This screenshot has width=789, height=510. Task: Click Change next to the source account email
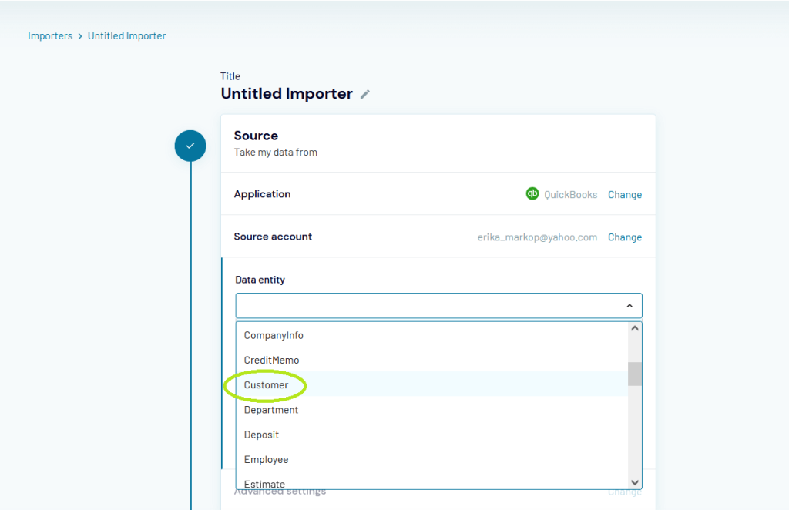tap(624, 237)
